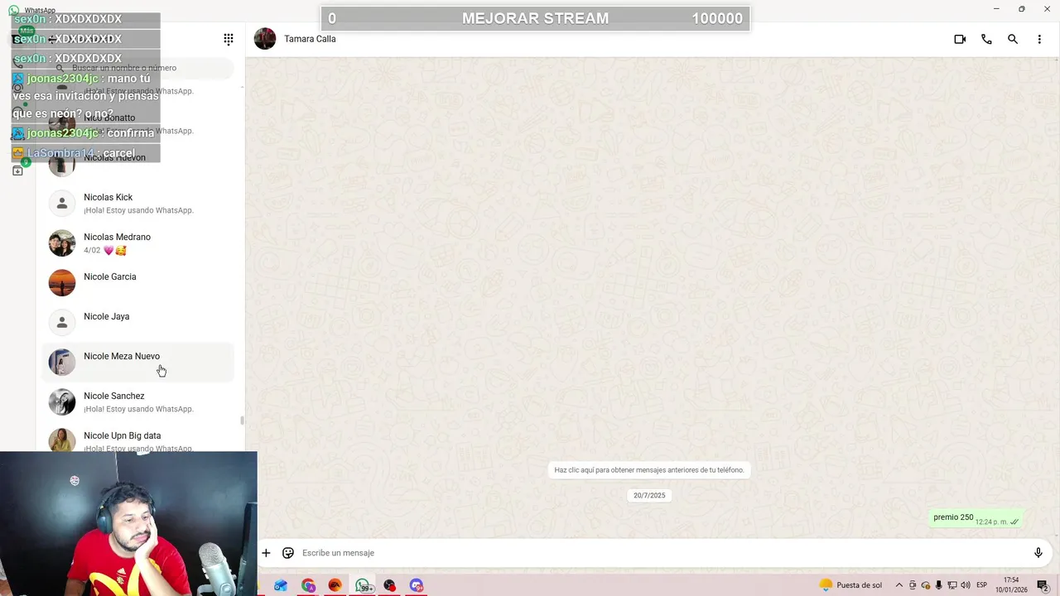
Task: Open the Nicole Meza Nuevo chat
Action: coord(138,363)
